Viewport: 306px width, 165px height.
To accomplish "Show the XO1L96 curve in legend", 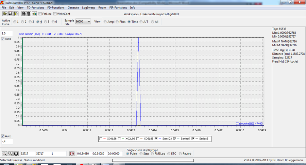I will coord(101,139).
